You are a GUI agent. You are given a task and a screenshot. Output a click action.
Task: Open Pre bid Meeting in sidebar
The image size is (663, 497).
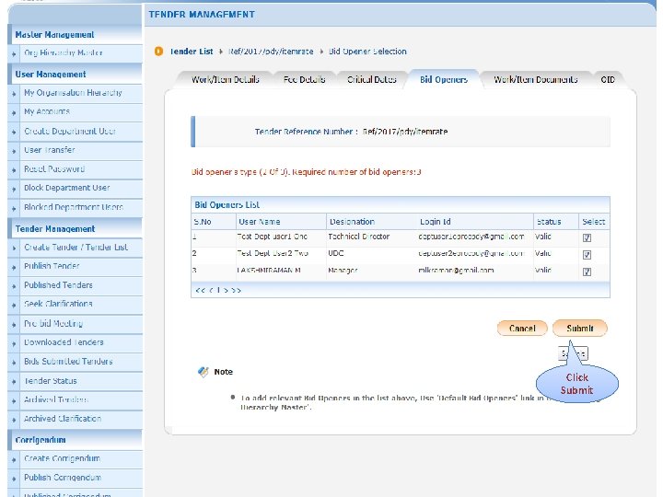click(53, 324)
